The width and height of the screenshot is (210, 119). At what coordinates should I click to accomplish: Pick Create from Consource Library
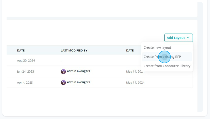click(x=167, y=66)
